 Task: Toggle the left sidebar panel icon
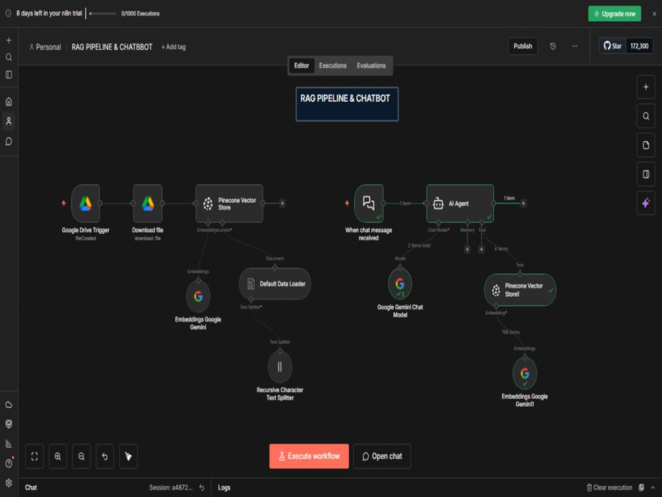tap(9, 75)
